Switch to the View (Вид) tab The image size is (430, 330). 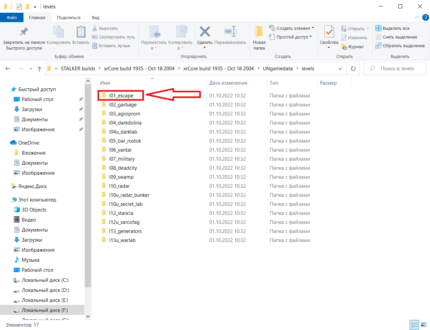96,18
